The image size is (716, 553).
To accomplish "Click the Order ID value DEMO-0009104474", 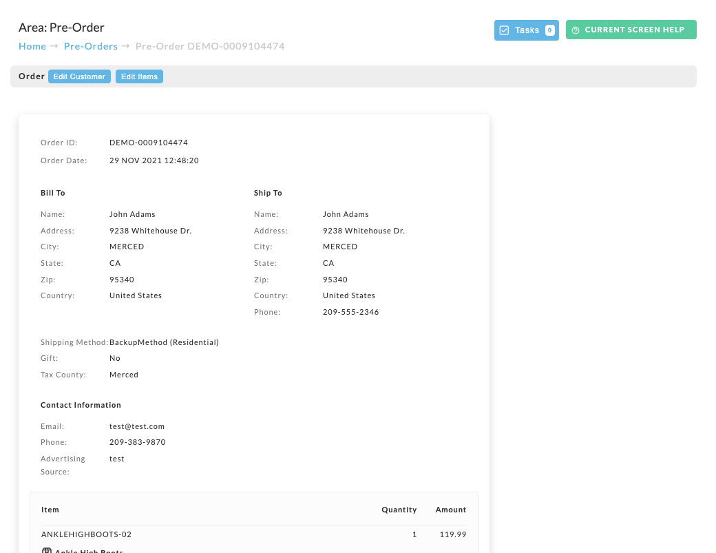I will click(x=149, y=143).
